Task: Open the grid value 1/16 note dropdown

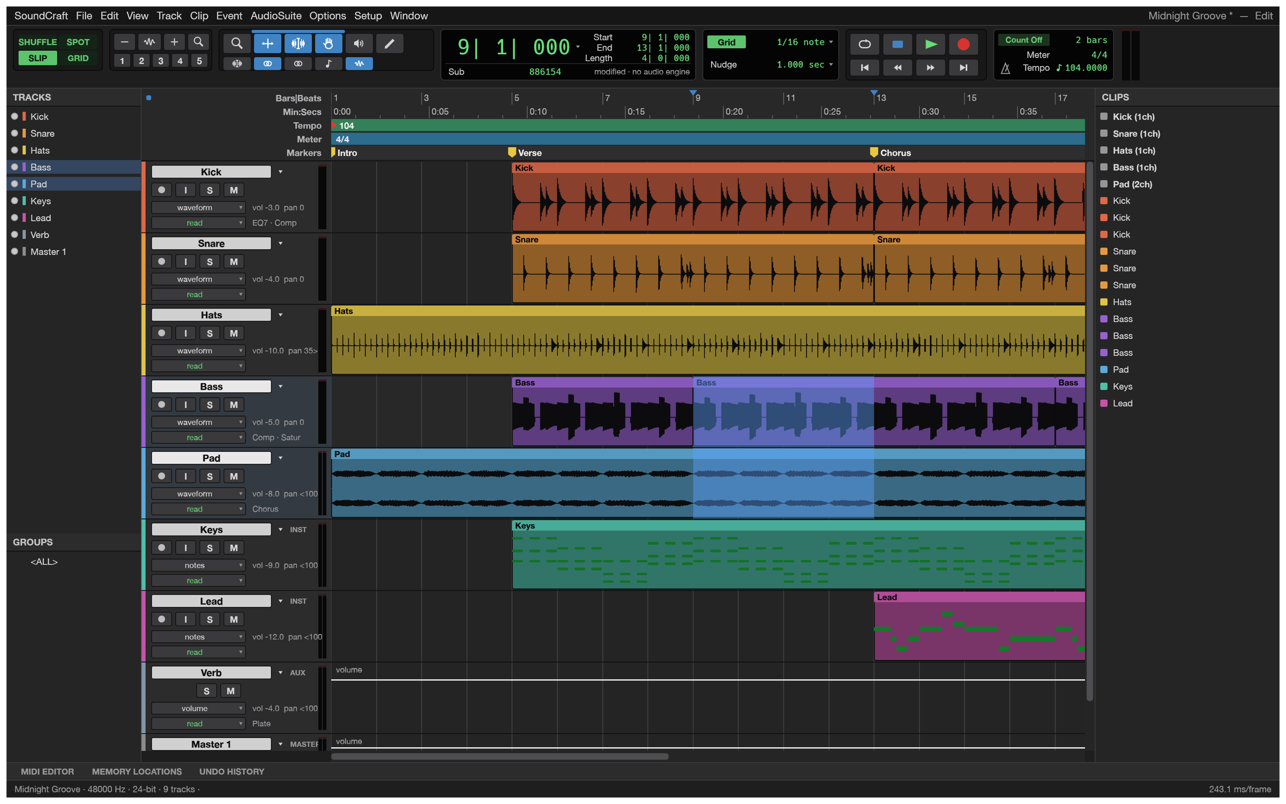Action: (x=805, y=42)
